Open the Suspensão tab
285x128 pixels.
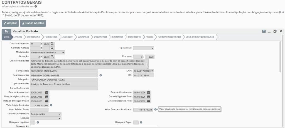pos(83,37)
